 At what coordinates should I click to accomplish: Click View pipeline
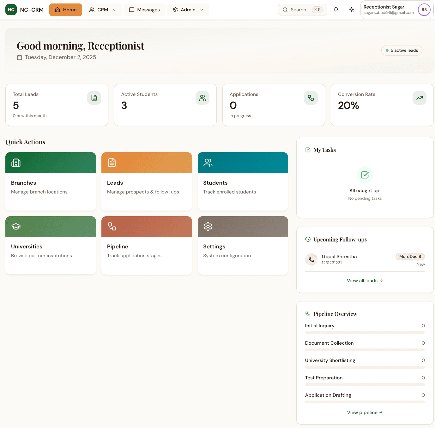tap(365, 412)
